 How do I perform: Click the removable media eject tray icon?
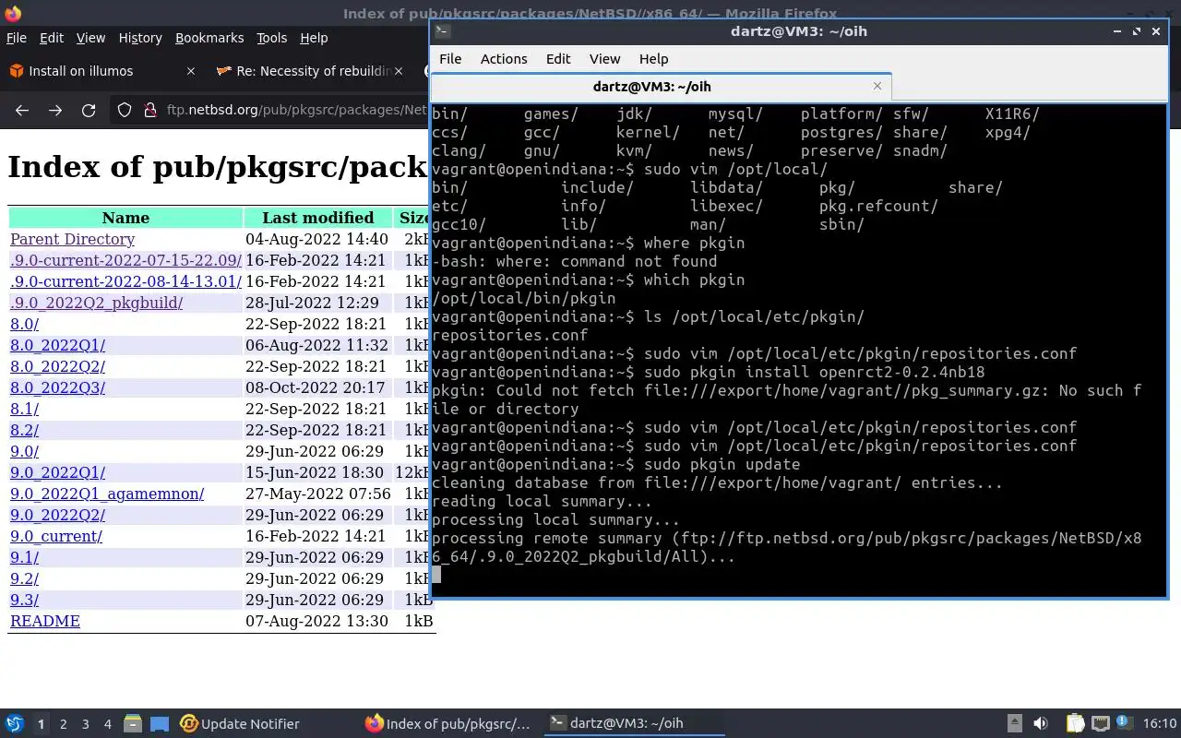(x=1014, y=723)
